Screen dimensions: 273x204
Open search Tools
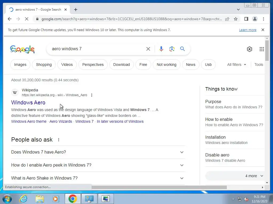pyautogui.click(x=259, y=65)
